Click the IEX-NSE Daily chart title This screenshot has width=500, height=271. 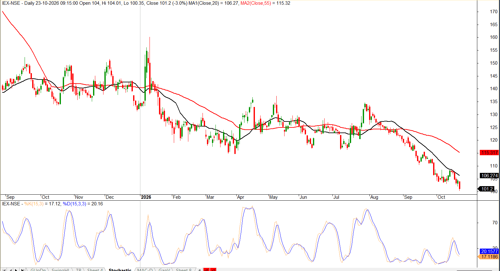(18, 3)
